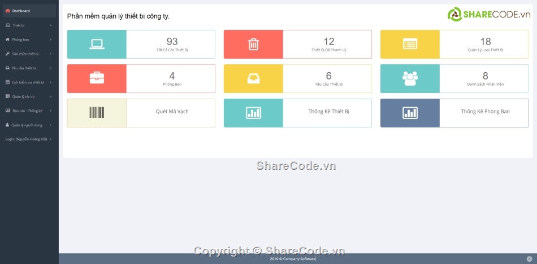This screenshot has height=264, width=537.
Task: Click the teal bar chart icon tile
Action: 253,113
